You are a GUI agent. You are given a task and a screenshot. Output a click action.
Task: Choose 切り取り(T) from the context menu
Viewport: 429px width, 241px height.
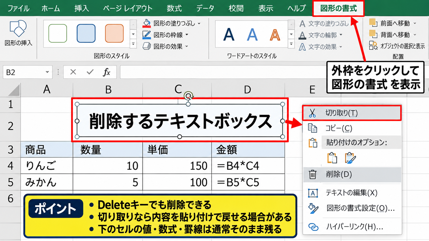coord(352,113)
